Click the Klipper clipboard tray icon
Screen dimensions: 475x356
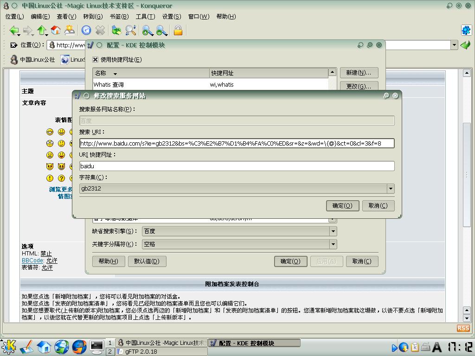415,347
